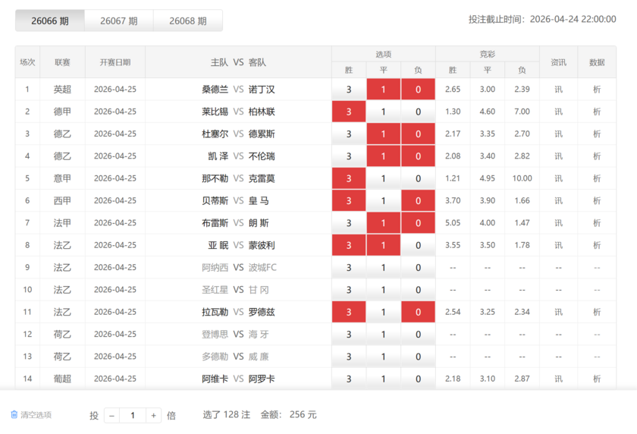
Task: Switch to the 26067 期 tab
Action: pyautogui.click(x=119, y=20)
